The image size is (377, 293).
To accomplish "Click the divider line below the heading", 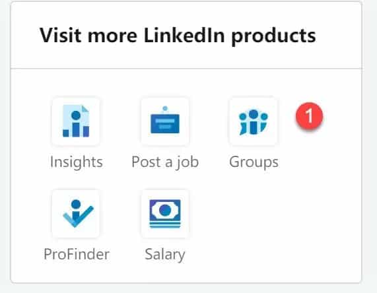I will (186, 69).
